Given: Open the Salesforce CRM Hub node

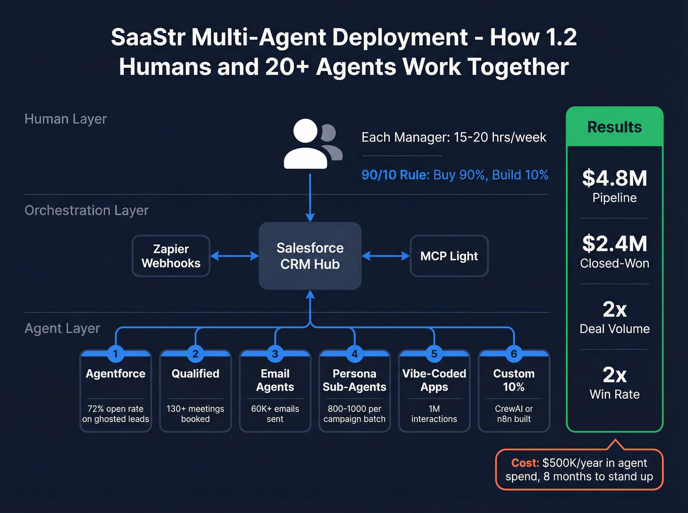Looking at the screenshot, I should [x=310, y=256].
